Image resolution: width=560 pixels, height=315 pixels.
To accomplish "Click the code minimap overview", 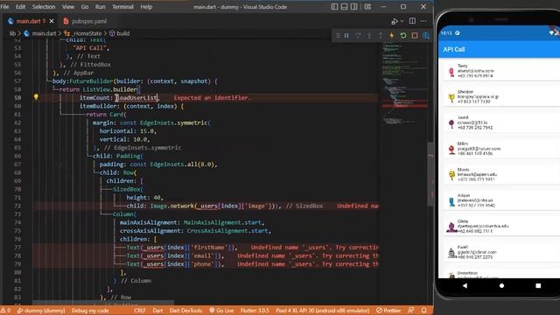I will pos(403,84).
